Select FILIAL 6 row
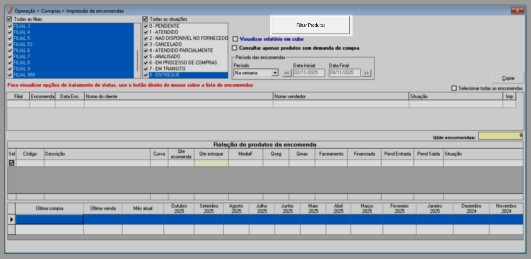 tap(73, 50)
